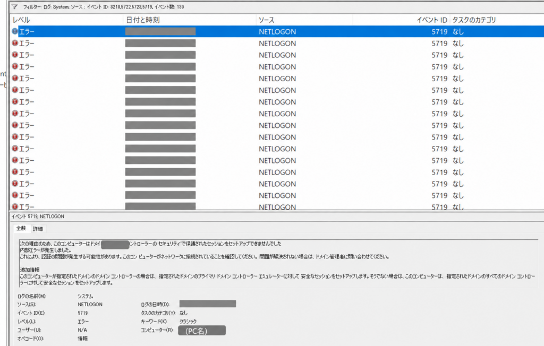Image resolution: width=544 pixels, height=346 pixels.
Task: Select NETLOGON in the highlighted event row
Action: [277, 31]
